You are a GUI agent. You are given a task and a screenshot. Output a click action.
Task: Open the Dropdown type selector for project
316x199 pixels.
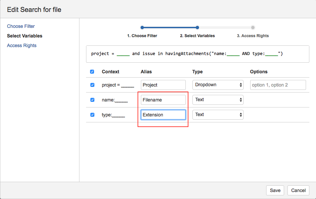click(x=218, y=85)
